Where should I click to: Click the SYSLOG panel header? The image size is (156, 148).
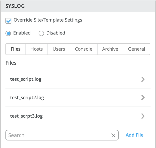[x=15, y=6]
